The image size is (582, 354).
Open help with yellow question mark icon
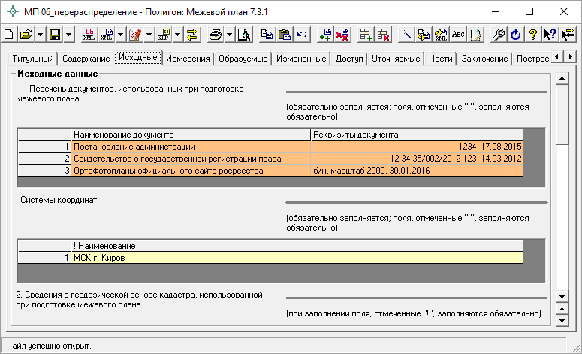tap(533, 35)
